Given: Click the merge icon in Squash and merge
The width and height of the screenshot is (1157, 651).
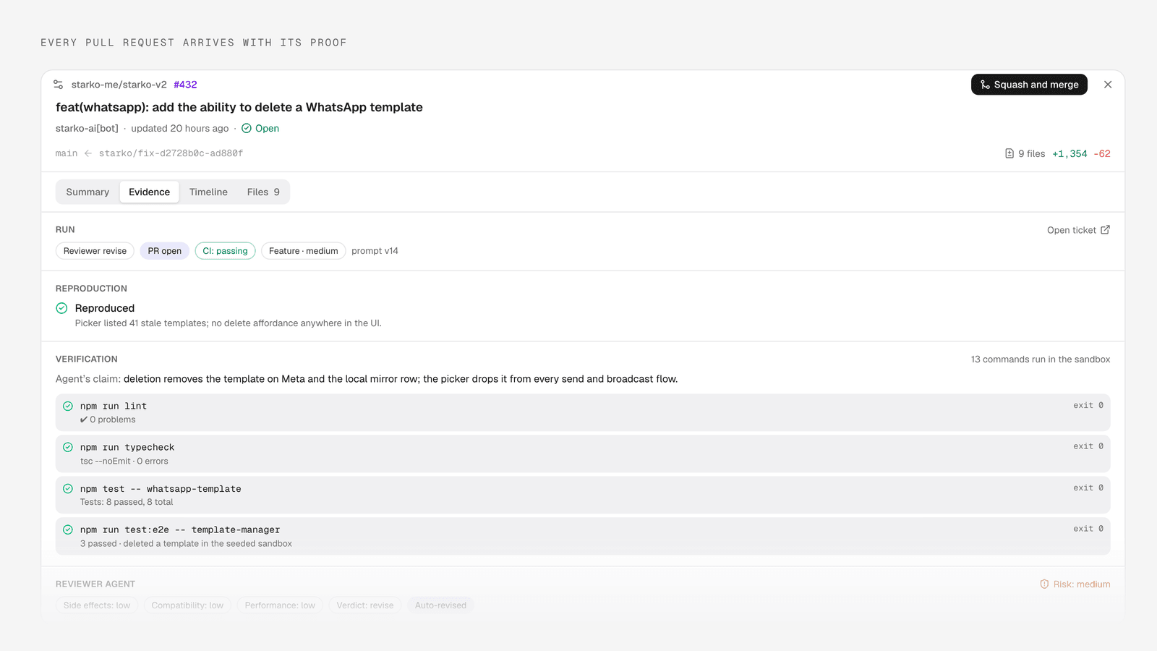Looking at the screenshot, I should point(985,85).
